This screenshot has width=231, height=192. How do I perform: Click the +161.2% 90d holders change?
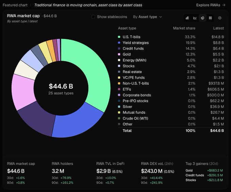[x=67, y=183]
